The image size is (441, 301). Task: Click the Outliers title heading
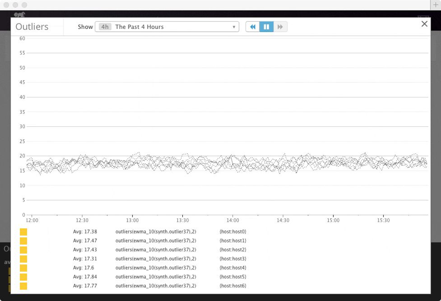[x=32, y=27]
